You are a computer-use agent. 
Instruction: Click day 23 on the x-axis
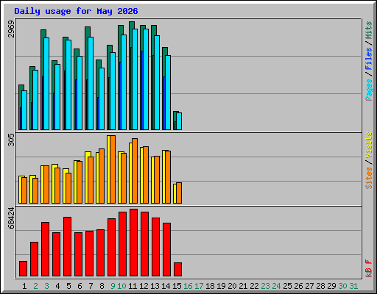coord(265,286)
